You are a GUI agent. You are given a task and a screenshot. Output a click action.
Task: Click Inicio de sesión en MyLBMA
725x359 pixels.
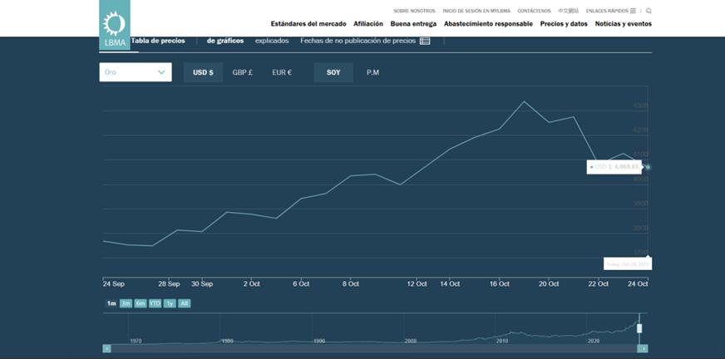click(476, 11)
